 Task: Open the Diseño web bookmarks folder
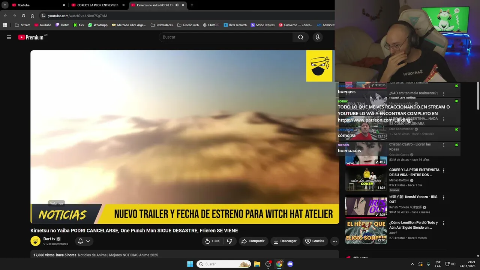pyautogui.click(x=187, y=25)
